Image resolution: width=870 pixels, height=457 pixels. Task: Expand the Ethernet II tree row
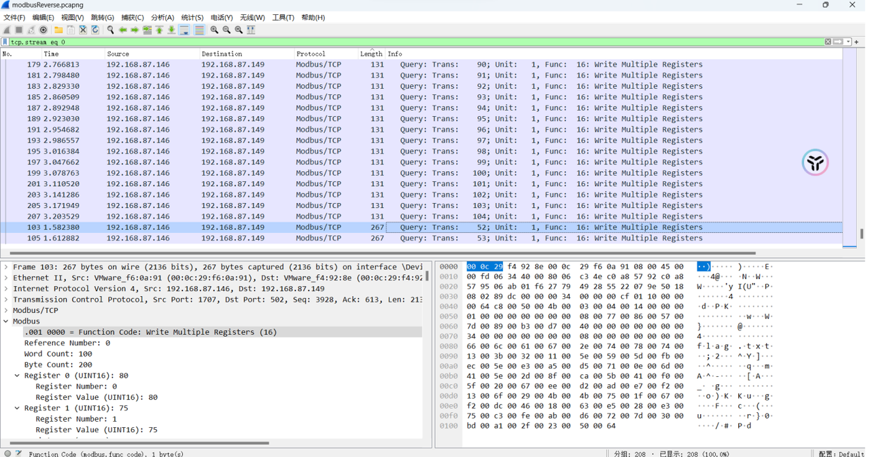tap(6, 278)
